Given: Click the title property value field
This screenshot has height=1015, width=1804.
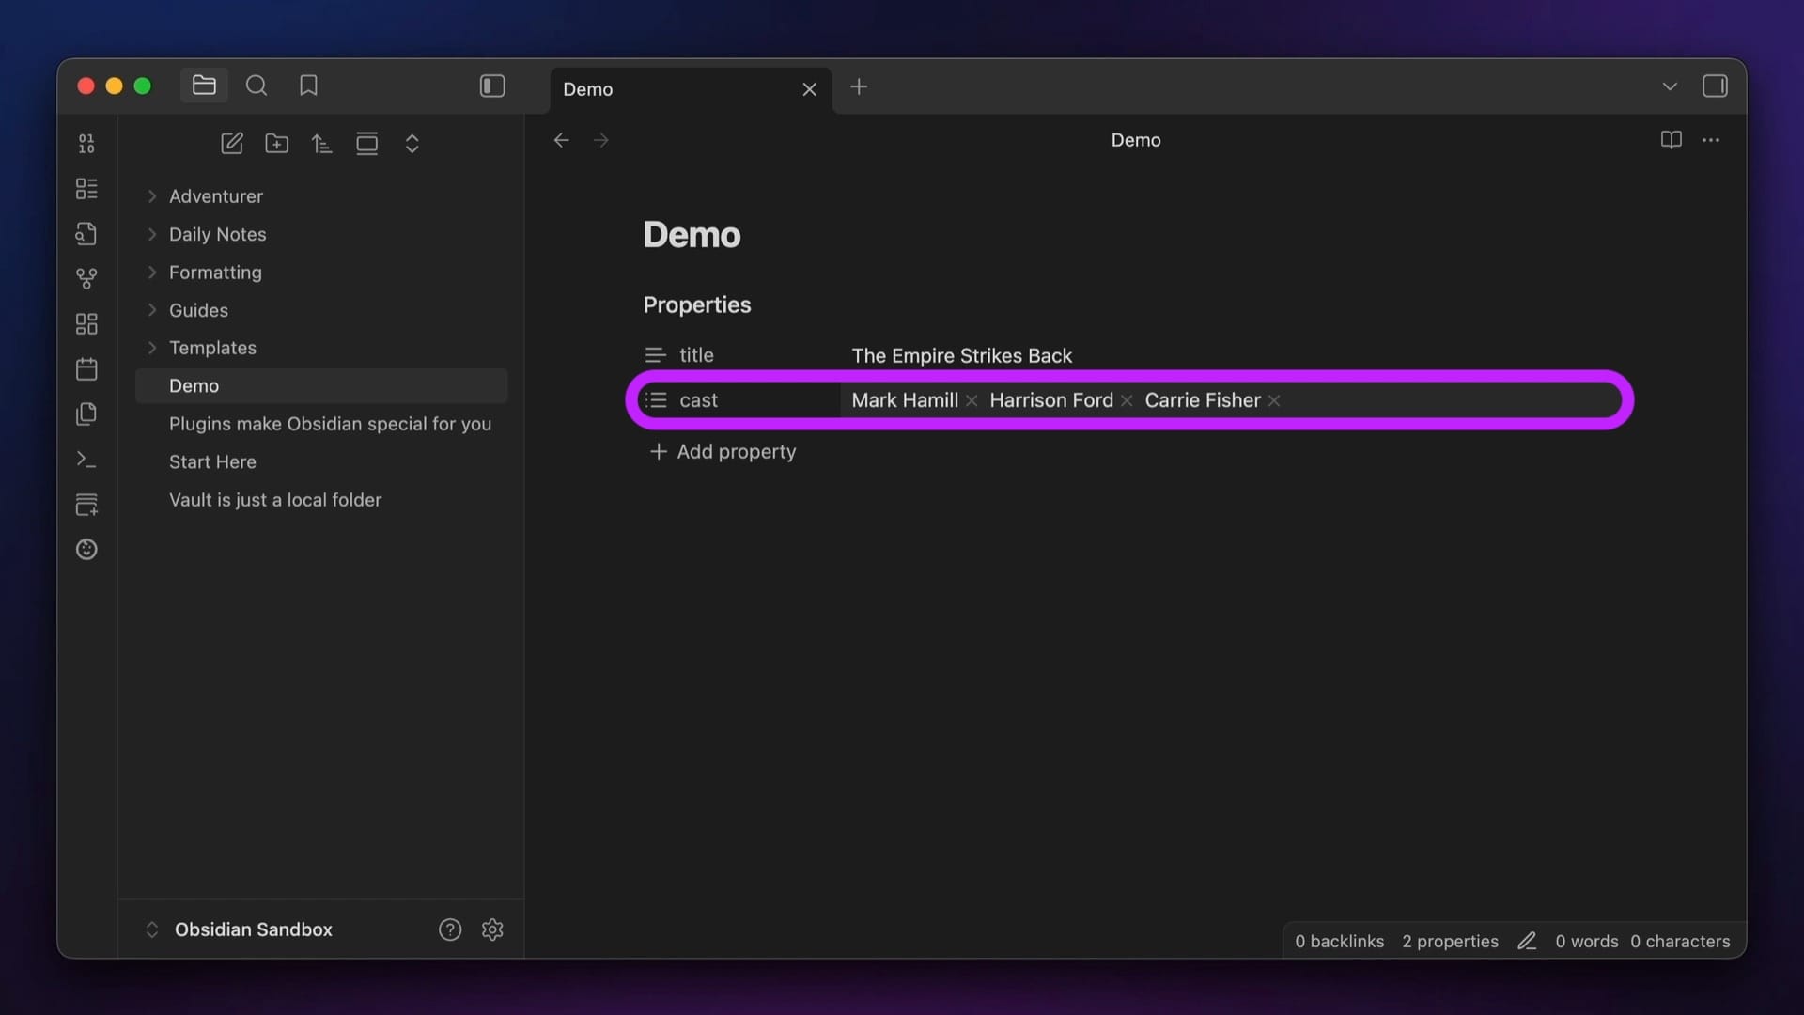Looking at the screenshot, I should [961, 356].
